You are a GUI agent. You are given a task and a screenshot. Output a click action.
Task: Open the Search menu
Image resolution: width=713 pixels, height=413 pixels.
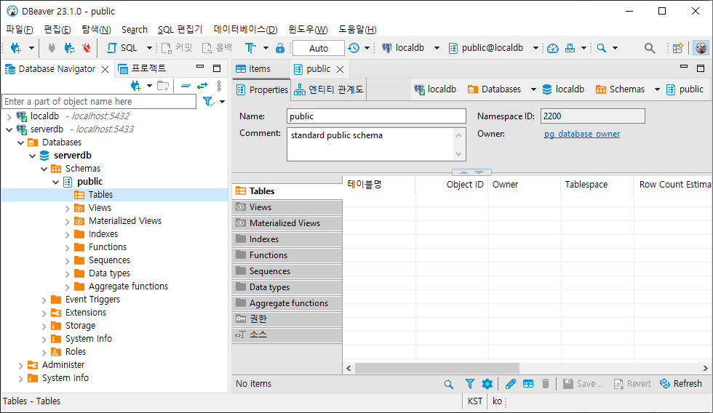(x=135, y=30)
